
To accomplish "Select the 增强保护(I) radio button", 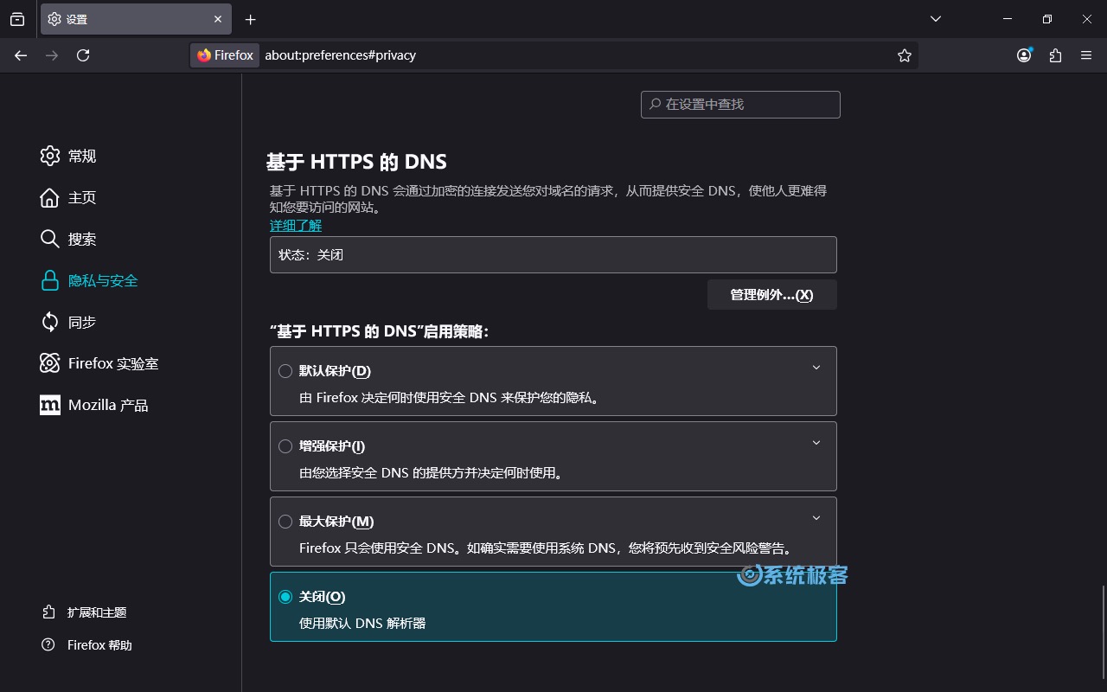I will click(x=285, y=446).
